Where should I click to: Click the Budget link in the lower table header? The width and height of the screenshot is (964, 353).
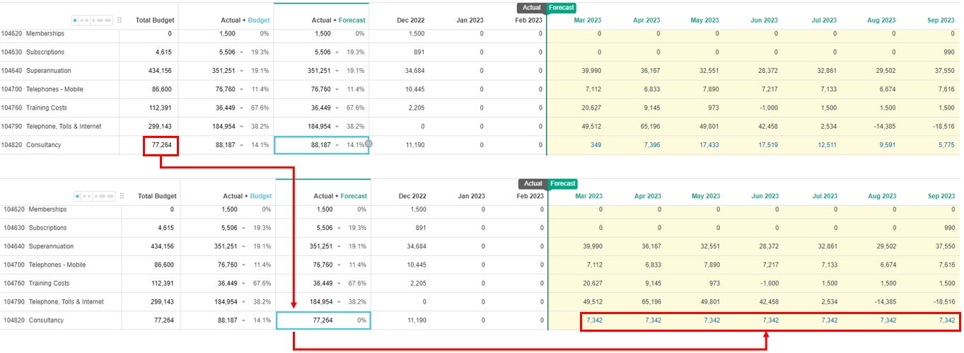click(261, 196)
